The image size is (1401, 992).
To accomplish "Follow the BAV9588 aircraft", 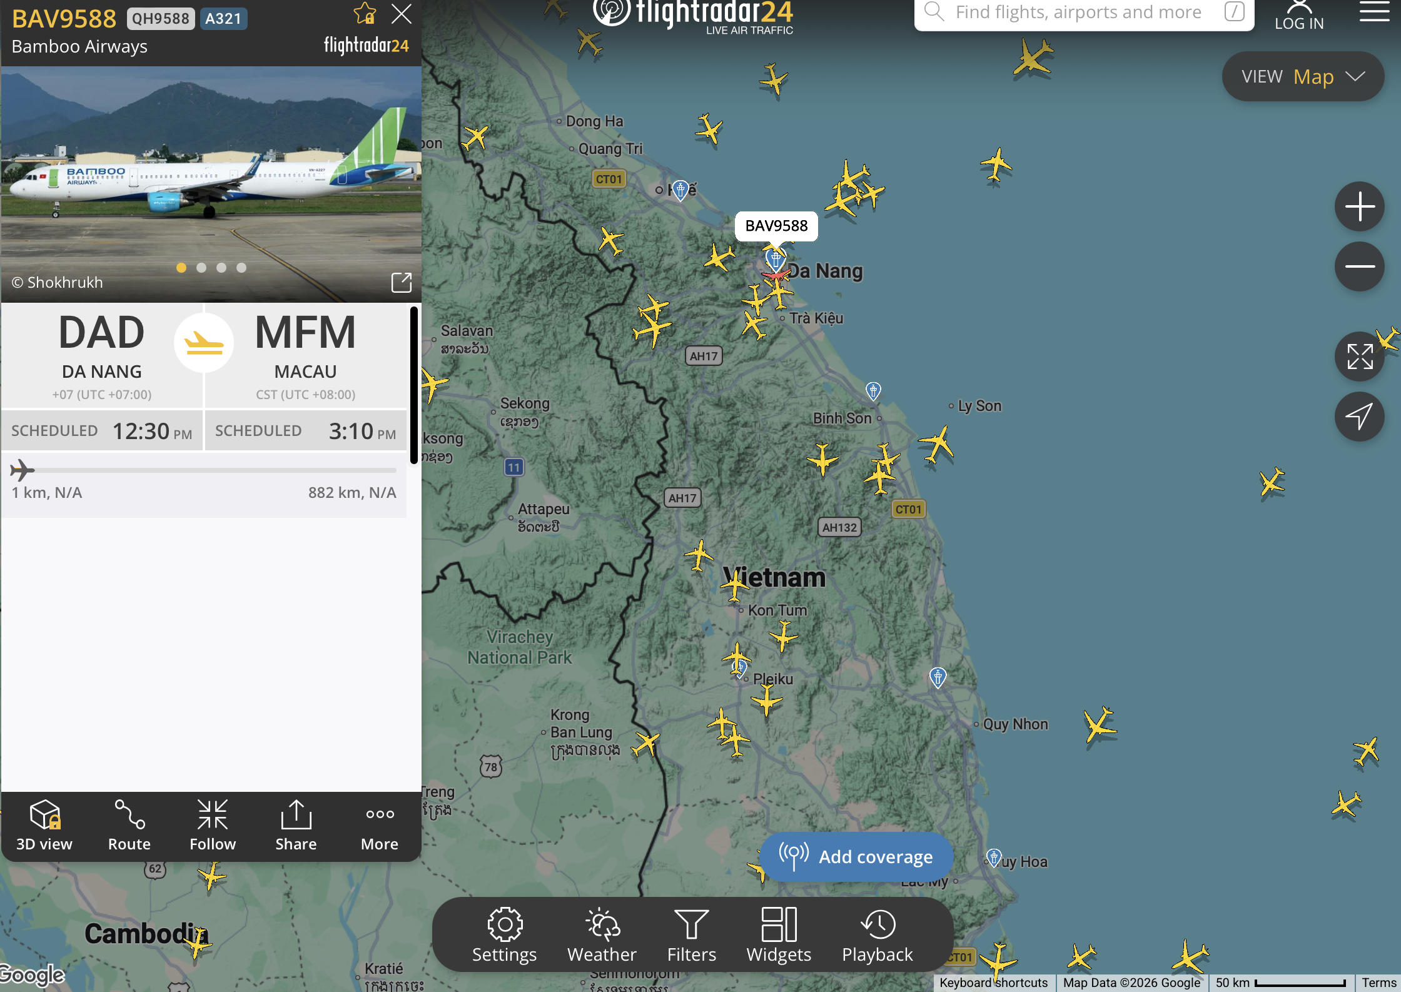I will click(x=213, y=826).
